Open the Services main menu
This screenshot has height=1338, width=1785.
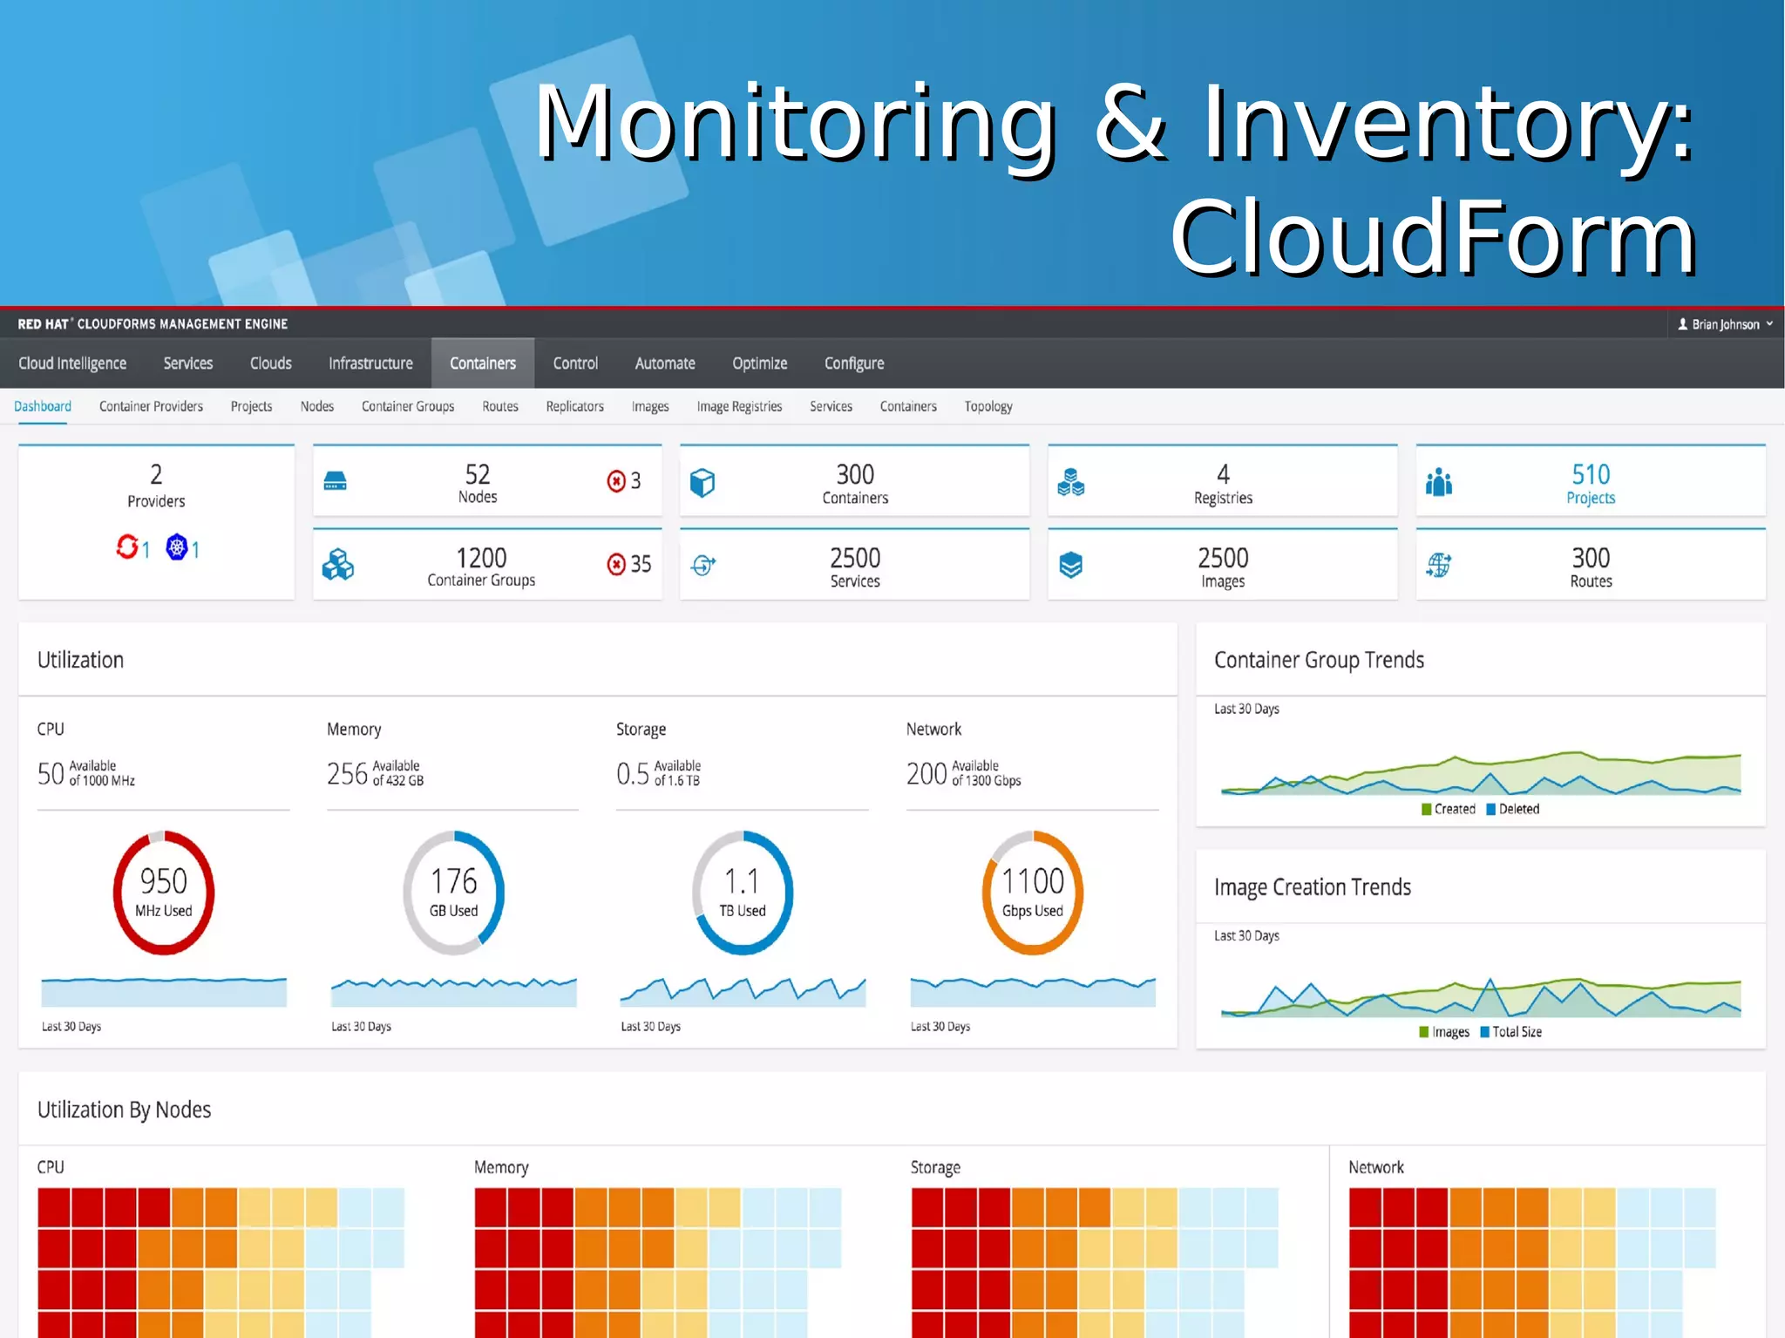(188, 363)
